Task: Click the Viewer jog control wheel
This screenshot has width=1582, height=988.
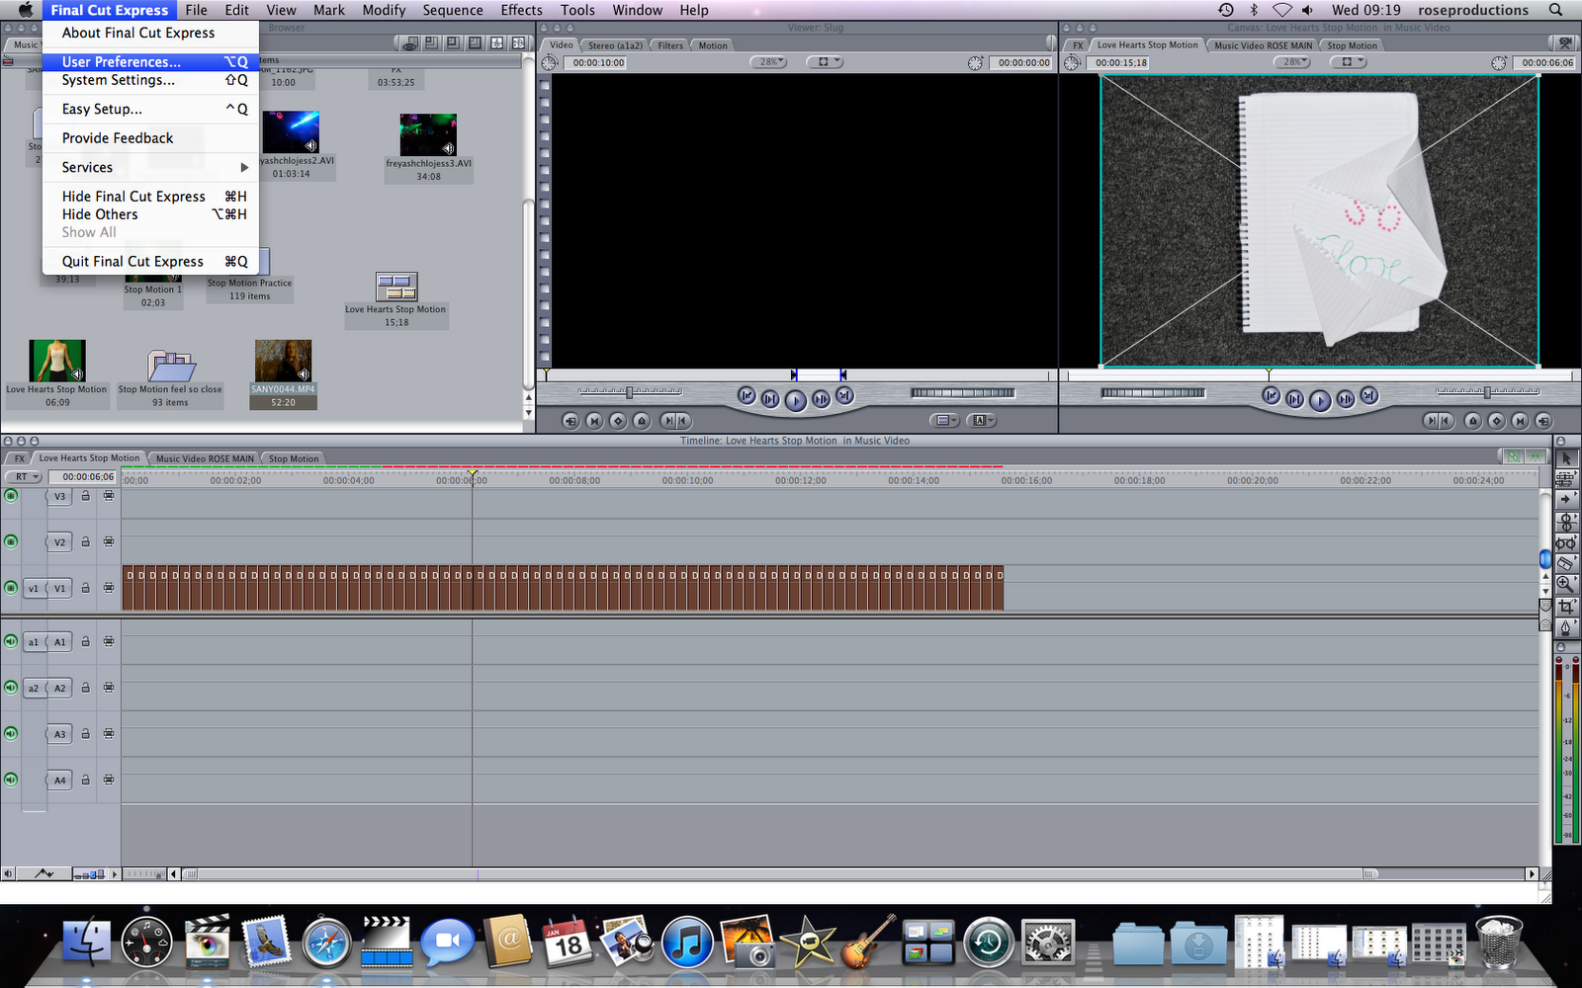Action: 962,392
